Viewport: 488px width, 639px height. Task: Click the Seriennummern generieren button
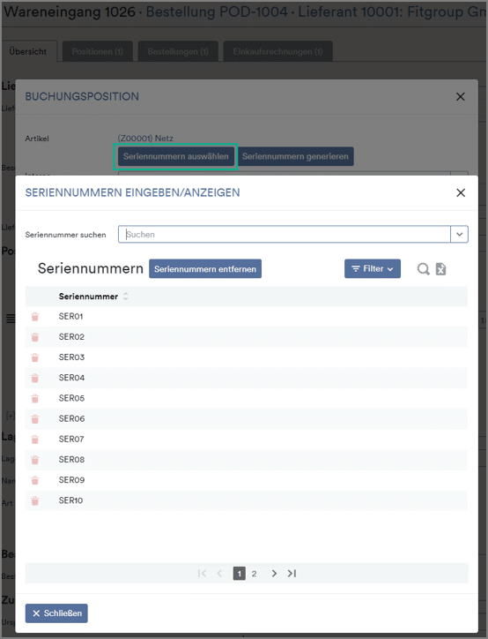pos(295,156)
